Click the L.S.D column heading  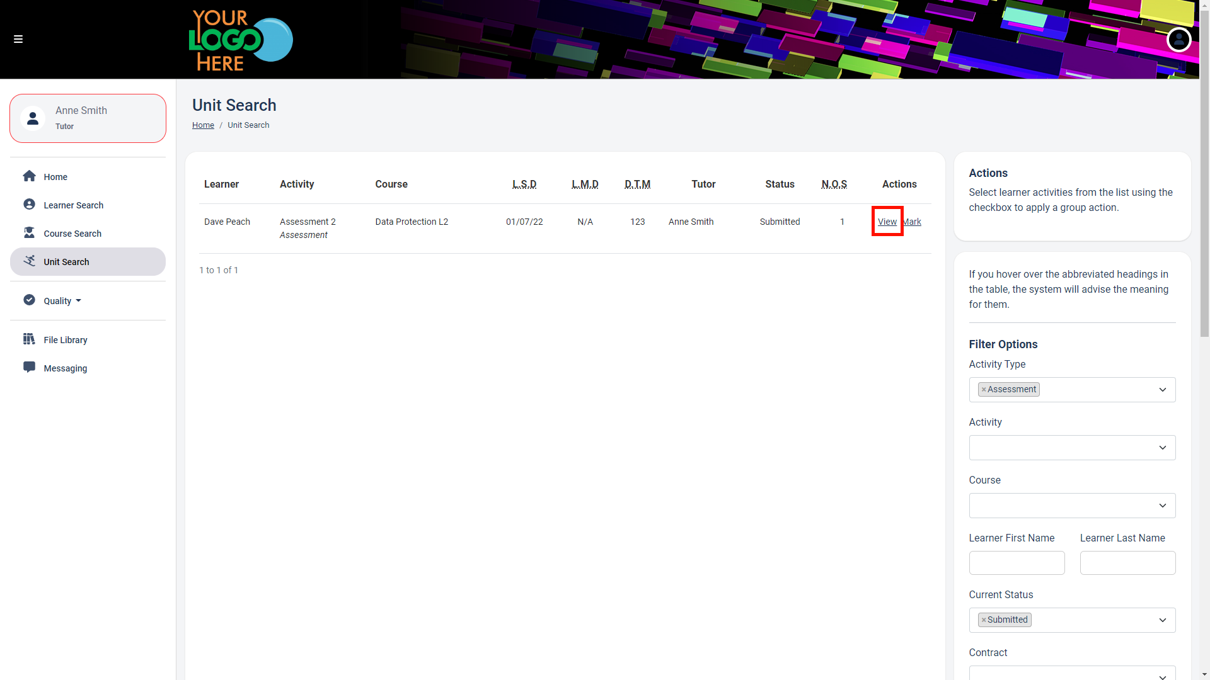(524, 184)
